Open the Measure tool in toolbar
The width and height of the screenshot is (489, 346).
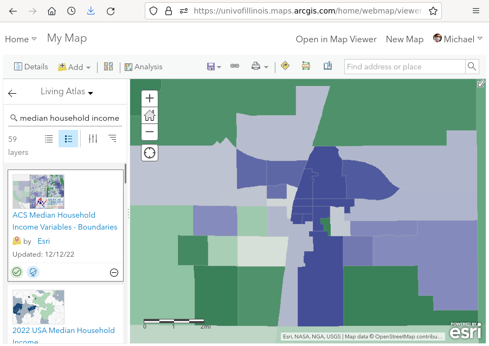click(306, 66)
